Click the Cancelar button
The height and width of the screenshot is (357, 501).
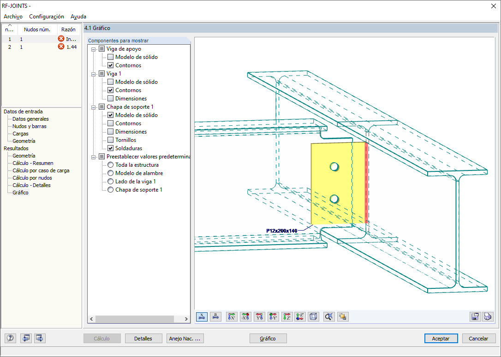click(478, 339)
